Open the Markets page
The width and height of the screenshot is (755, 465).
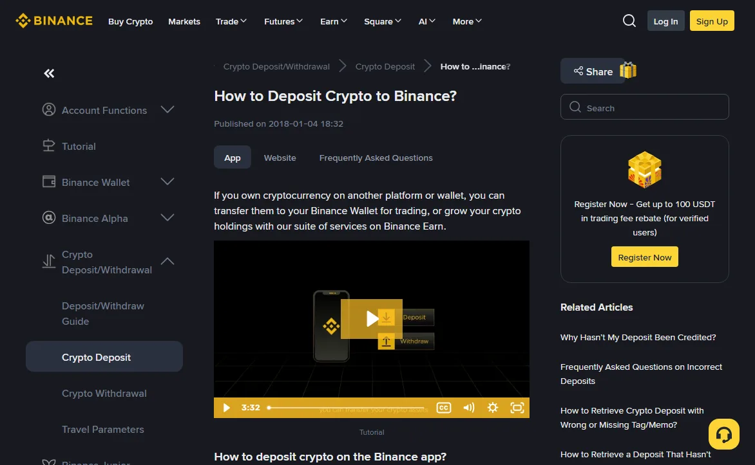tap(184, 21)
